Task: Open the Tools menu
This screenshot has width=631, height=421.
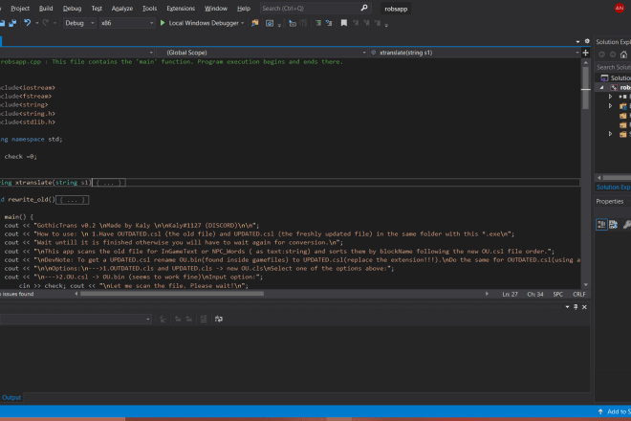Action: click(x=149, y=8)
